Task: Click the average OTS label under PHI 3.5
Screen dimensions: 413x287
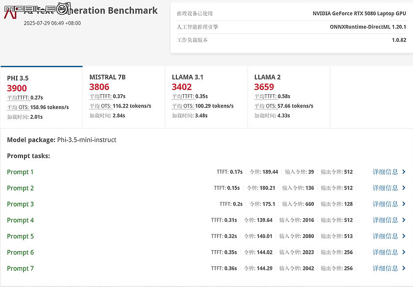Action: 18,107
